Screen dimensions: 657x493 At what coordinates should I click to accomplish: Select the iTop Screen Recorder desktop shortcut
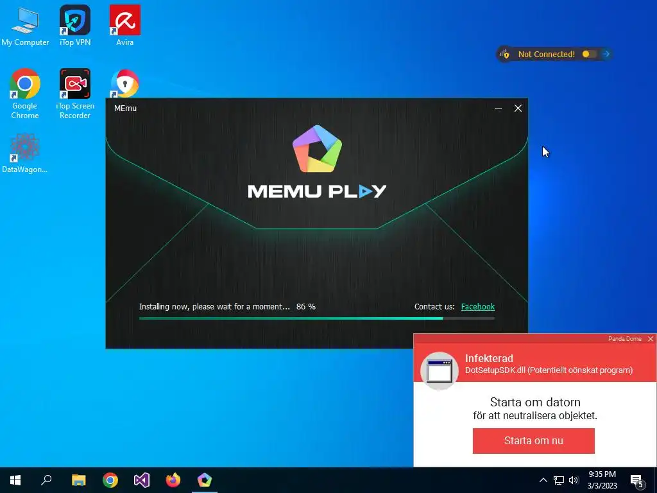[75, 94]
